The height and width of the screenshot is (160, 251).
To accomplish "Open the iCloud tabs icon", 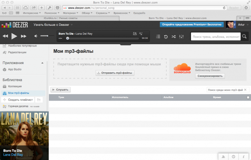I will (x=25, y=8).
